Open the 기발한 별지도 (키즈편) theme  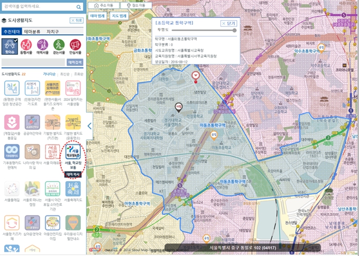[x=52, y=122]
